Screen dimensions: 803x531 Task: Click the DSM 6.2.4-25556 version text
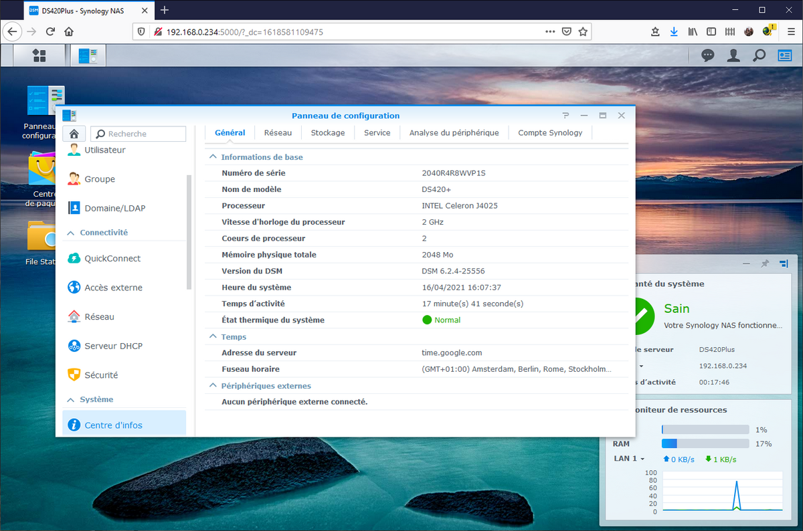[453, 271]
